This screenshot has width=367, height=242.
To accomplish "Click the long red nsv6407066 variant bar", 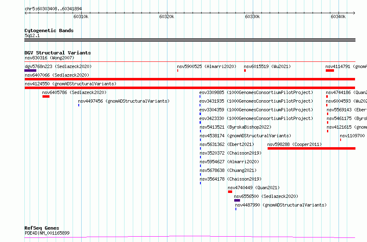I will coord(190,79).
